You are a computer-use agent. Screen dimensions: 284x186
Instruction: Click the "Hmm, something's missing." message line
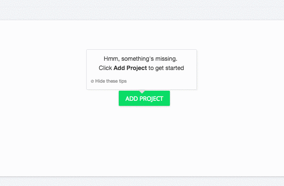(140, 59)
